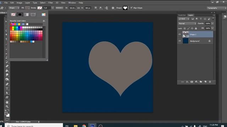Toggle shape layer filter icon

click(x=205, y=19)
